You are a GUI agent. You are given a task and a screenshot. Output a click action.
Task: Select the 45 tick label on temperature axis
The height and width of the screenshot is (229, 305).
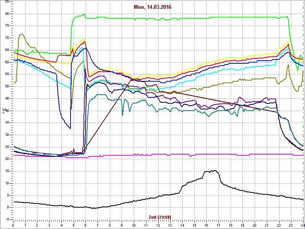pyautogui.click(x=7, y=98)
